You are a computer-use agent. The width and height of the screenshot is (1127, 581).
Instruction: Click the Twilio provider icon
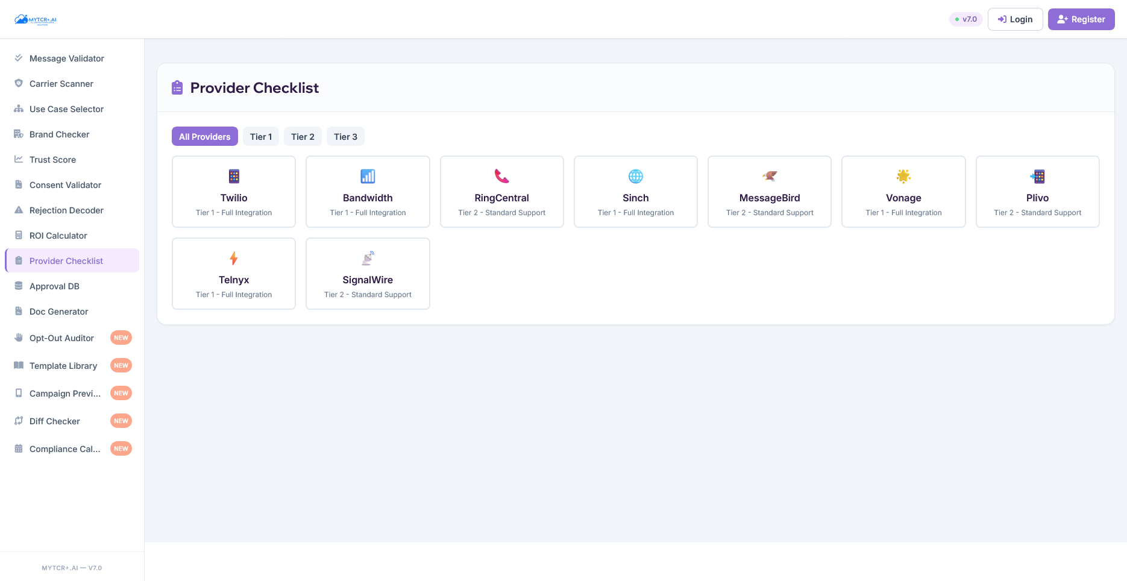pyautogui.click(x=234, y=176)
